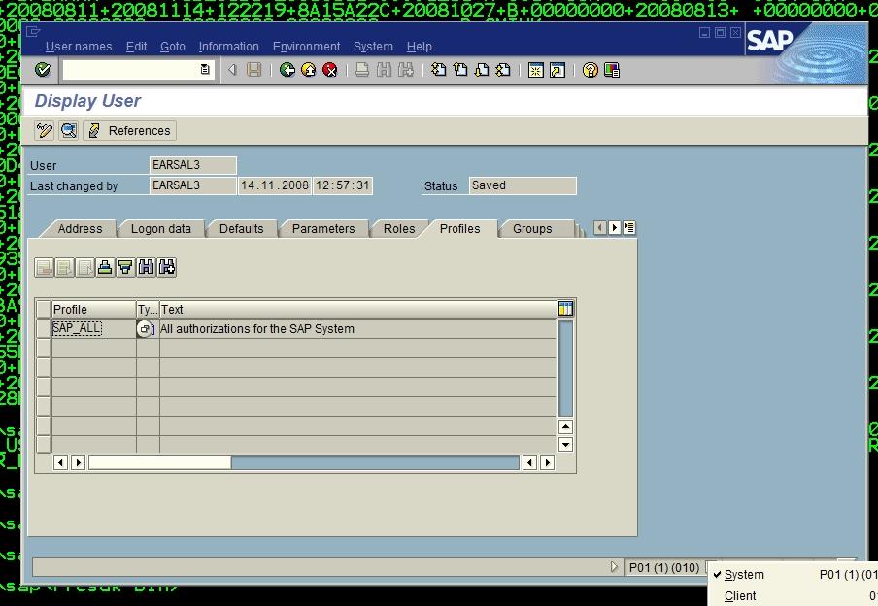Switch to the Defaults tab
878x606 pixels.
241,228
